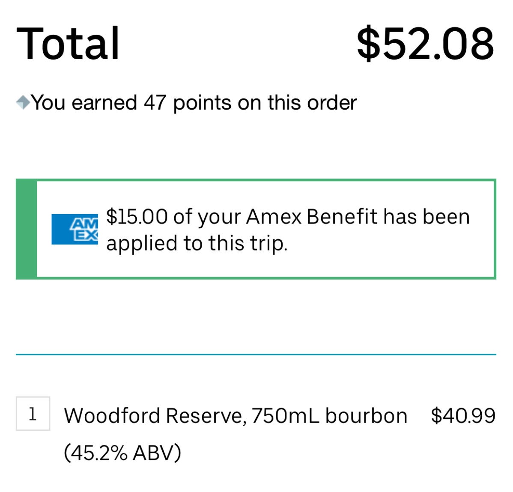Click the number 47 in the points message
Screen dimensions: 513x492
click(155, 102)
